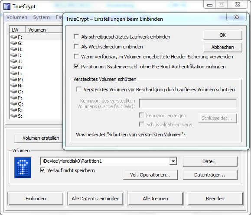Select drive Q: icon in the list
This screenshot has width=251, height=215.
pyautogui.click(x=14, y=104)
